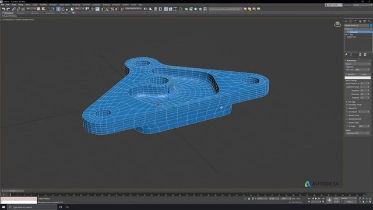The height and width of the screenshot is (210, 373).
Task: Click the Compute button
Action: (351, 74)
